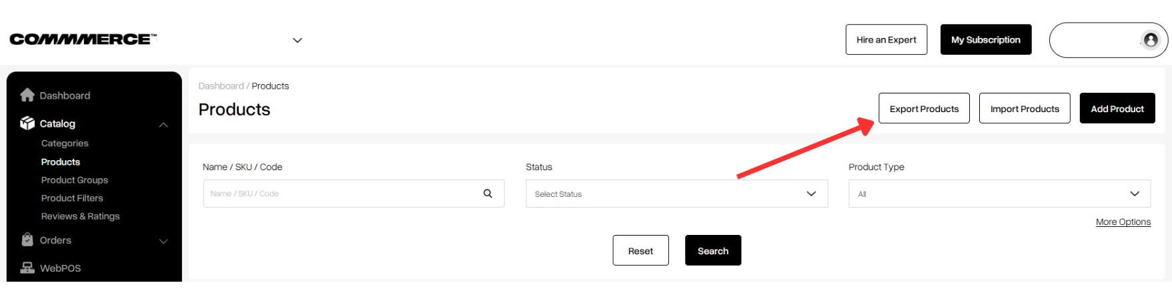Click the Catalog box icon
The height and width of the screenshot is (305, 1172).
click(27, 123)
